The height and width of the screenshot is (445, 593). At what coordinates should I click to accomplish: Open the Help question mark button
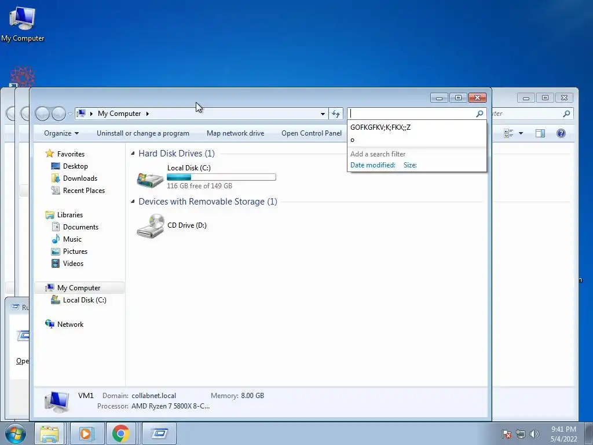(x=561, y=133)
